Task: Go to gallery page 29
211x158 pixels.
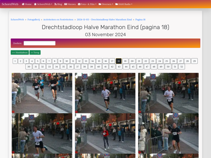Action: point(194,61)
